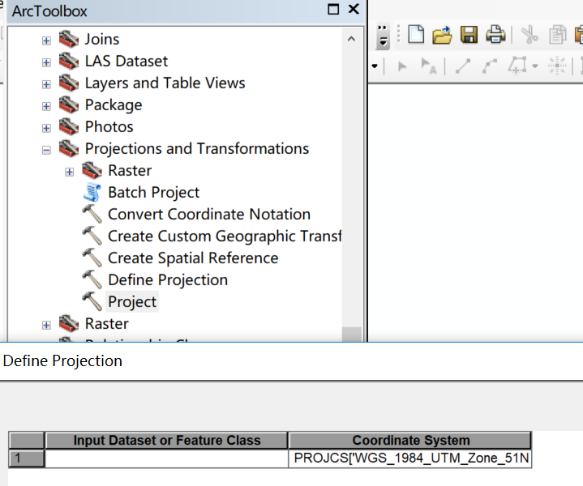
Task: Expand the Photos toolset
Action: [x=46, y=128]
